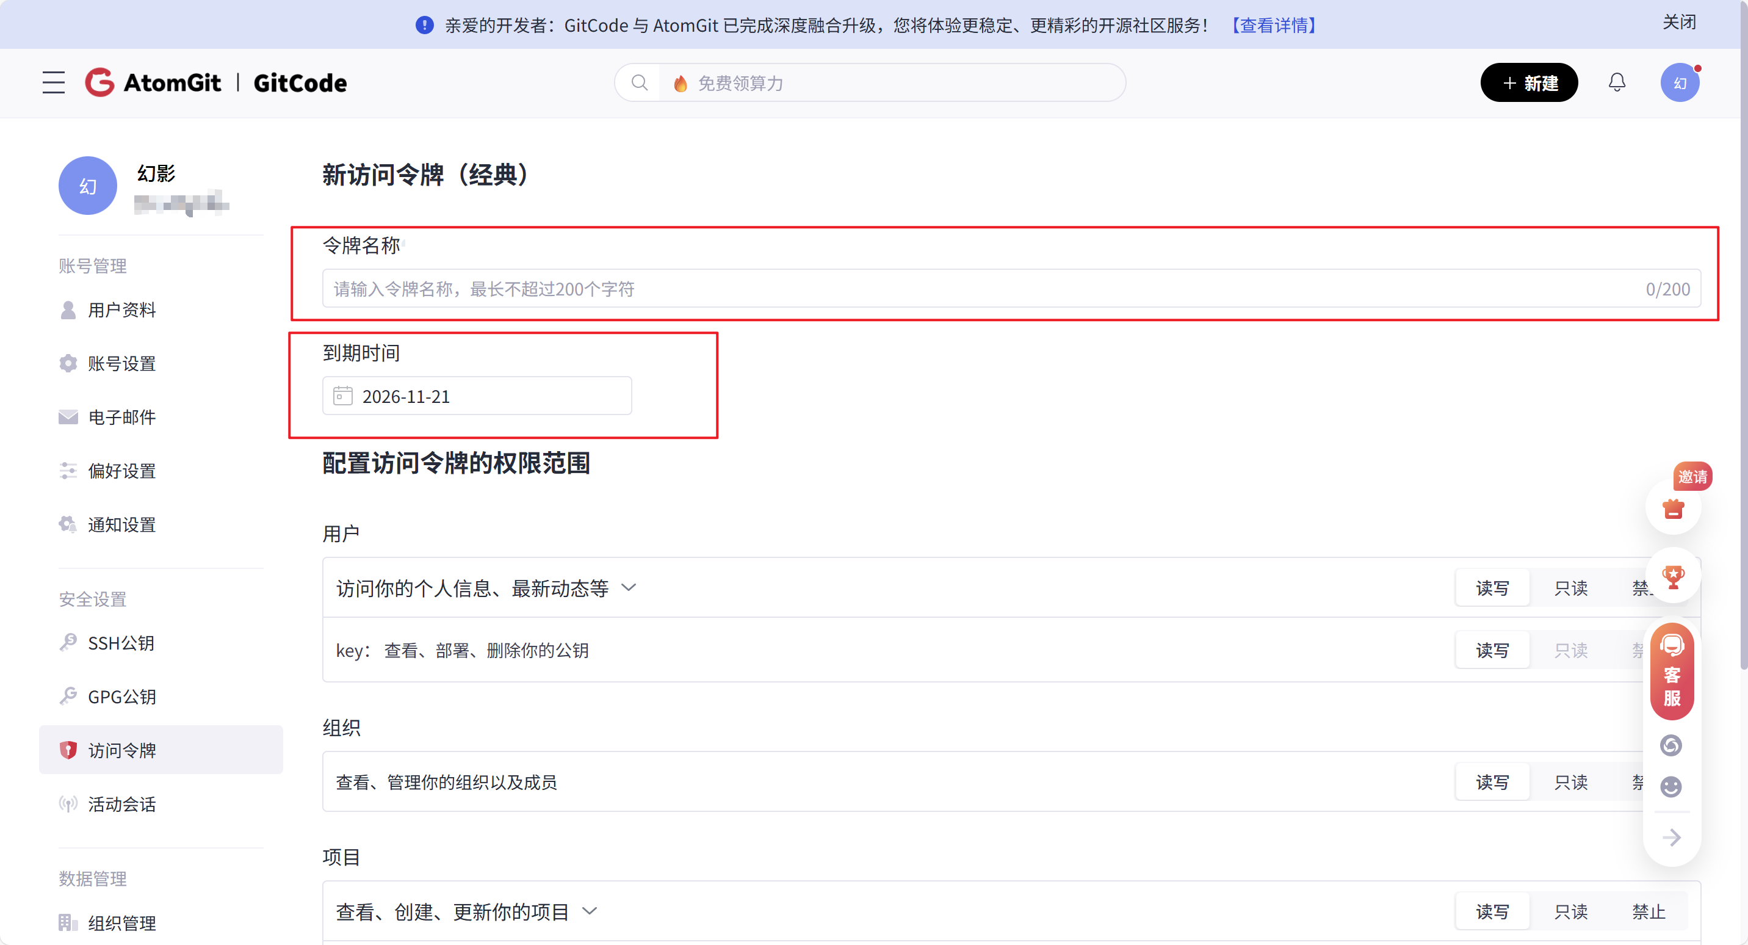Click the trophy floating icon

[x=1673, y=577]
